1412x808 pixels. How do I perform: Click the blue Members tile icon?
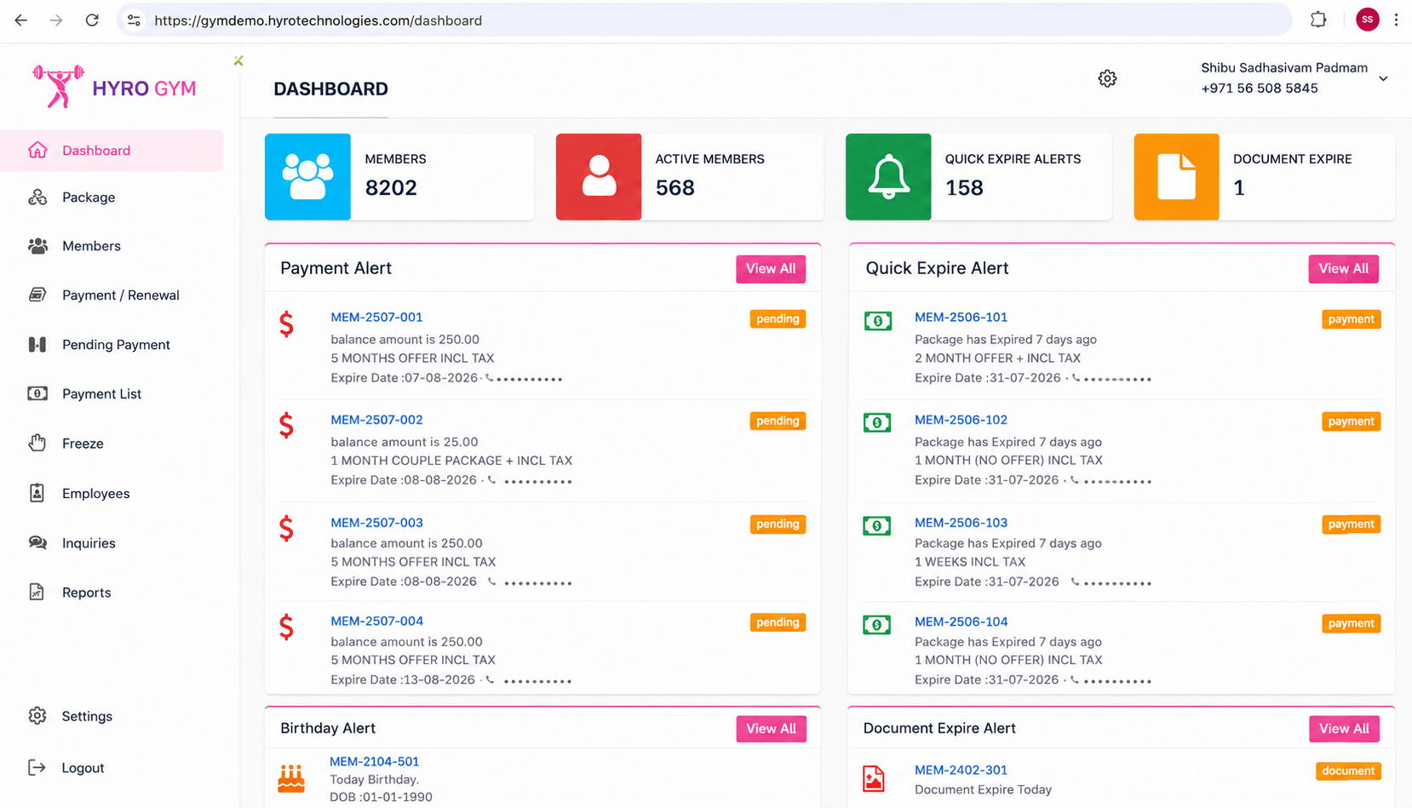coord(307,177)
